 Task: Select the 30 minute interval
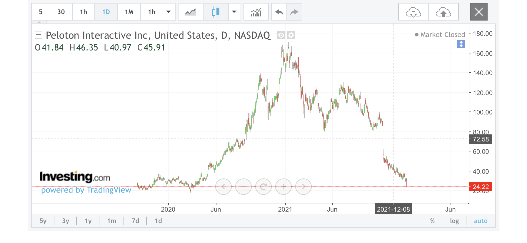coord(61,12)
